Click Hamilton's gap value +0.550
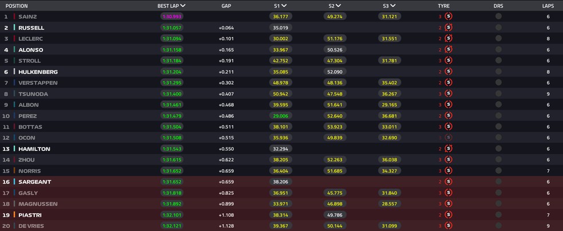The width and height of the screenshot is (563, 231). 226,149
